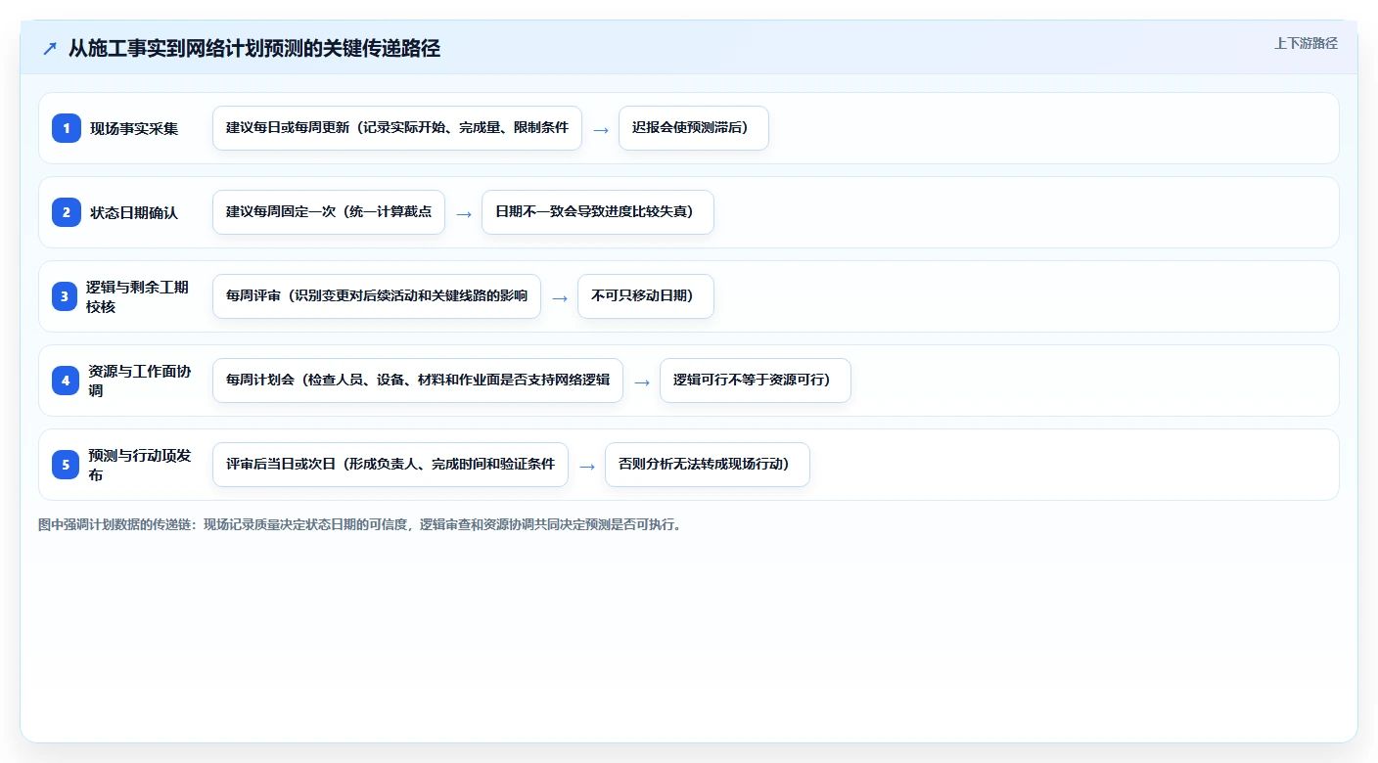Select step badge number 4
Image resolution: width=1378 pixels, height=763 pixels.
pos(66,381)
